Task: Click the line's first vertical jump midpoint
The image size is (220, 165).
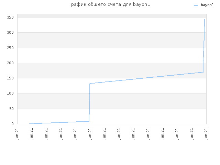Action: coord(89,102)
